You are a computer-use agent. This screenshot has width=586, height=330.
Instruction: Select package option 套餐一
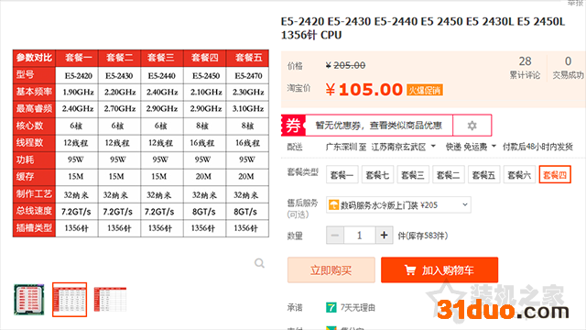coord(342,175)
